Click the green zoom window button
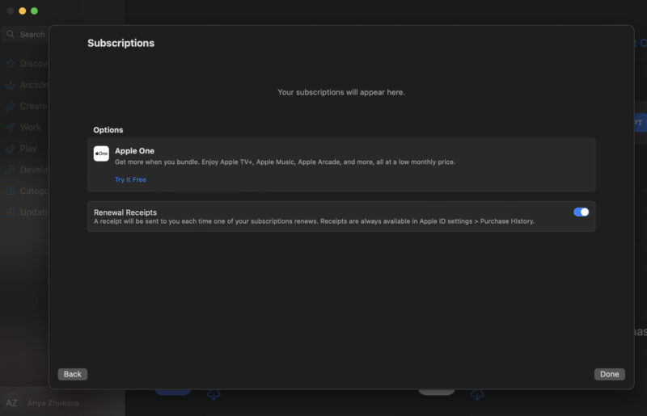 tap(35, 11)
